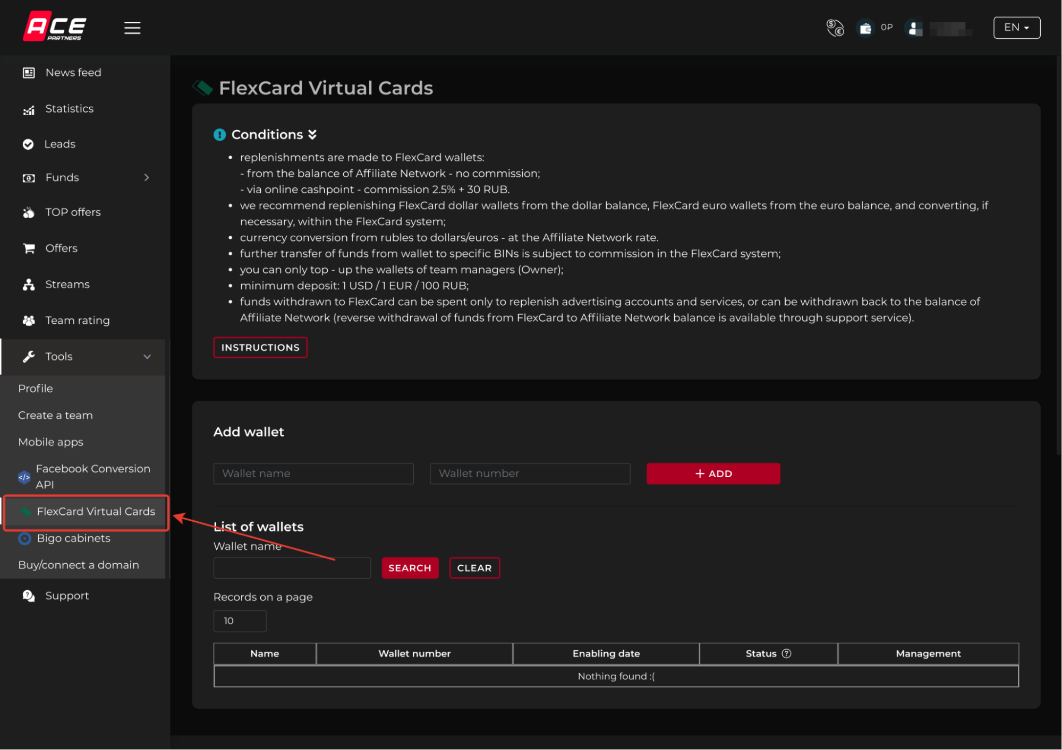
Task: Click the CLEAR button
Action: coord(474,568)
